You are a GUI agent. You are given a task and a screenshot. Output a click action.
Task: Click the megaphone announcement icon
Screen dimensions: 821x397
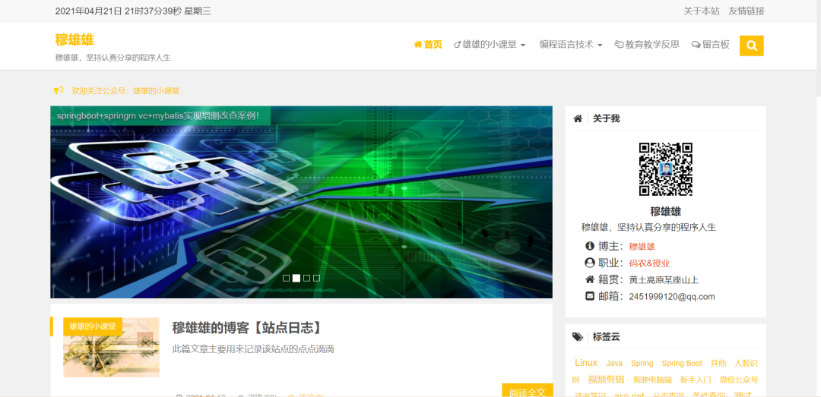(59, 90)
